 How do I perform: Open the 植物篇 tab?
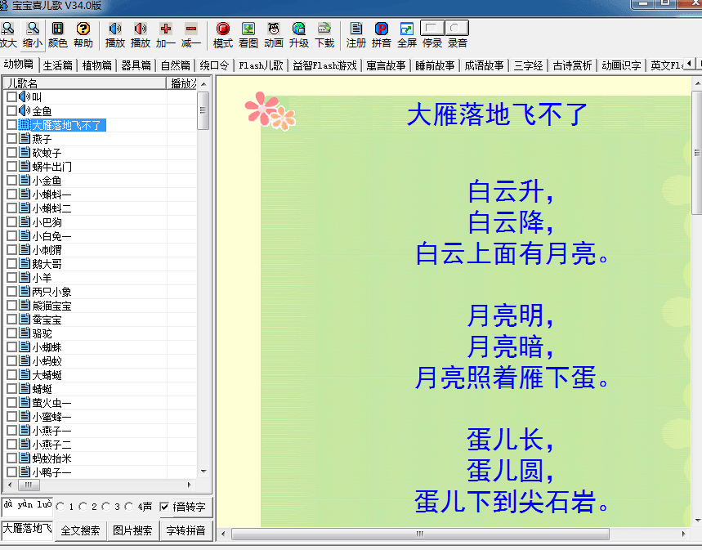pyautogui.click(x=97, y=65)
